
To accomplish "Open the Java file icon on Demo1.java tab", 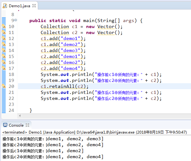I will click(x=5, y=6).
